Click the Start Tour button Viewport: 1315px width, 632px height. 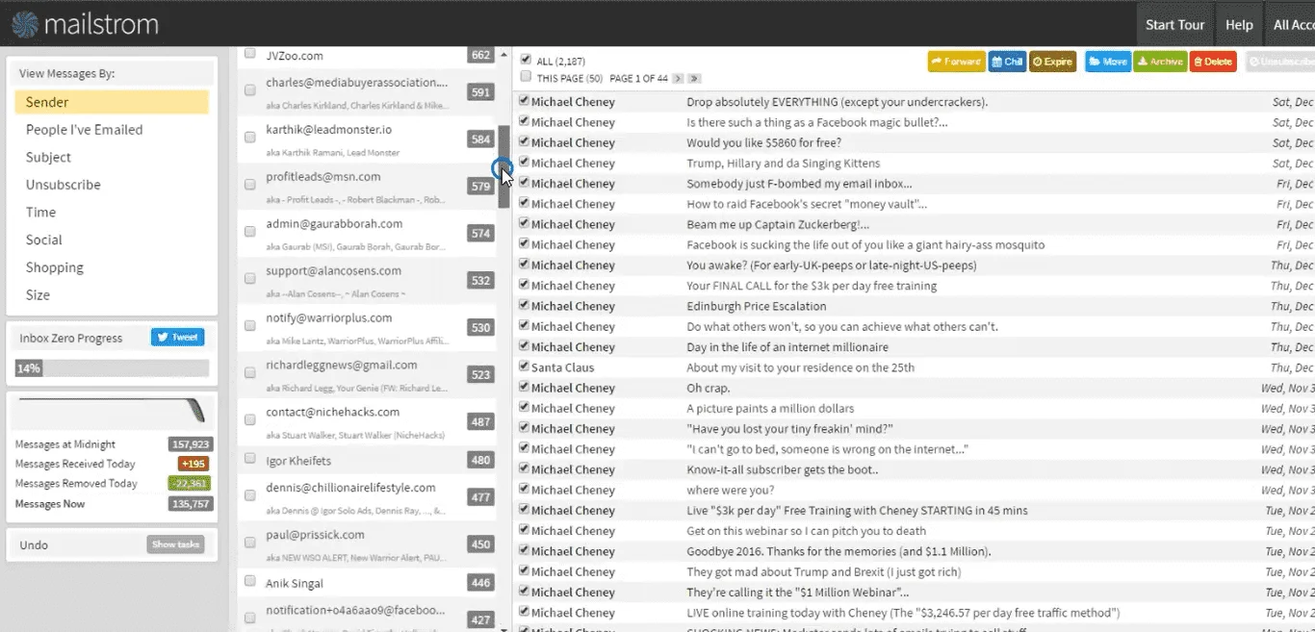[x=1174, y=25]
